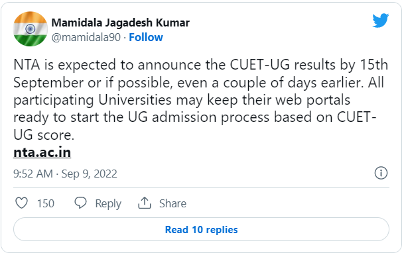Click the "participating Universities" text line
The height and width of the screenshot is (259, 404).
point(92,100)
